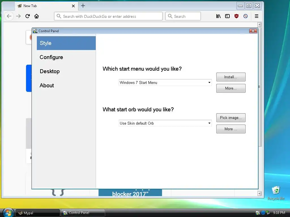This screenshot has height=217, width=290.
Task: Click the taskbar clock showing 9:10 PM
Action: coord(279,213)
